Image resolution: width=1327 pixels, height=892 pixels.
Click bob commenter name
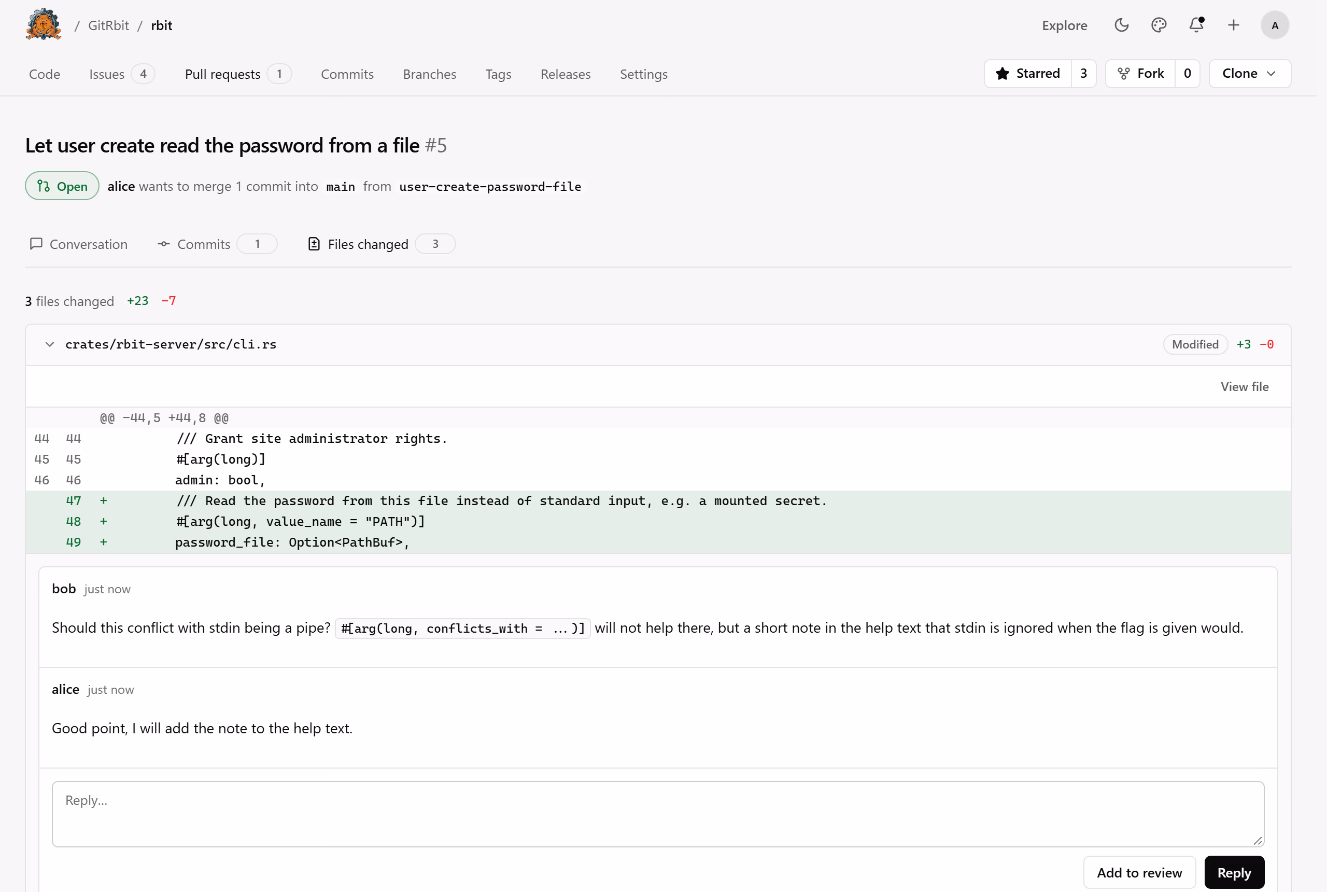[64, 588]
